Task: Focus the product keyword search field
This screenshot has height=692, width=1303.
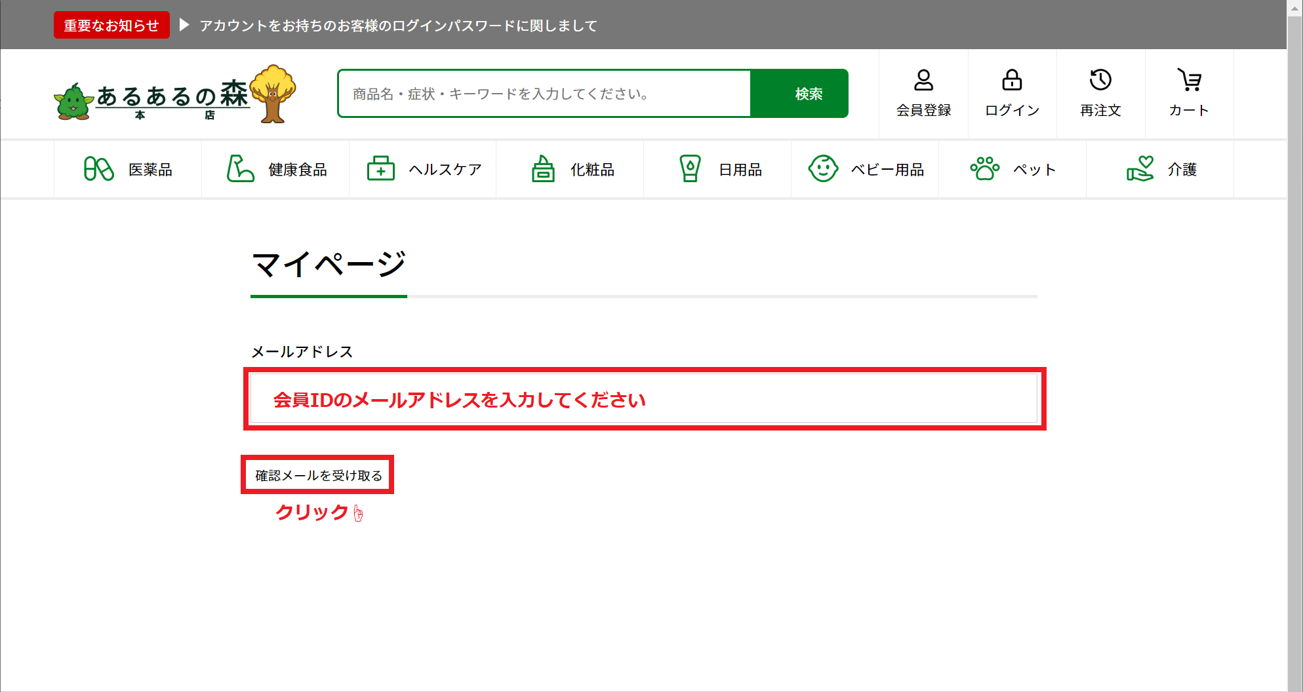Action: pyautogui.click(x=544, y=94)
